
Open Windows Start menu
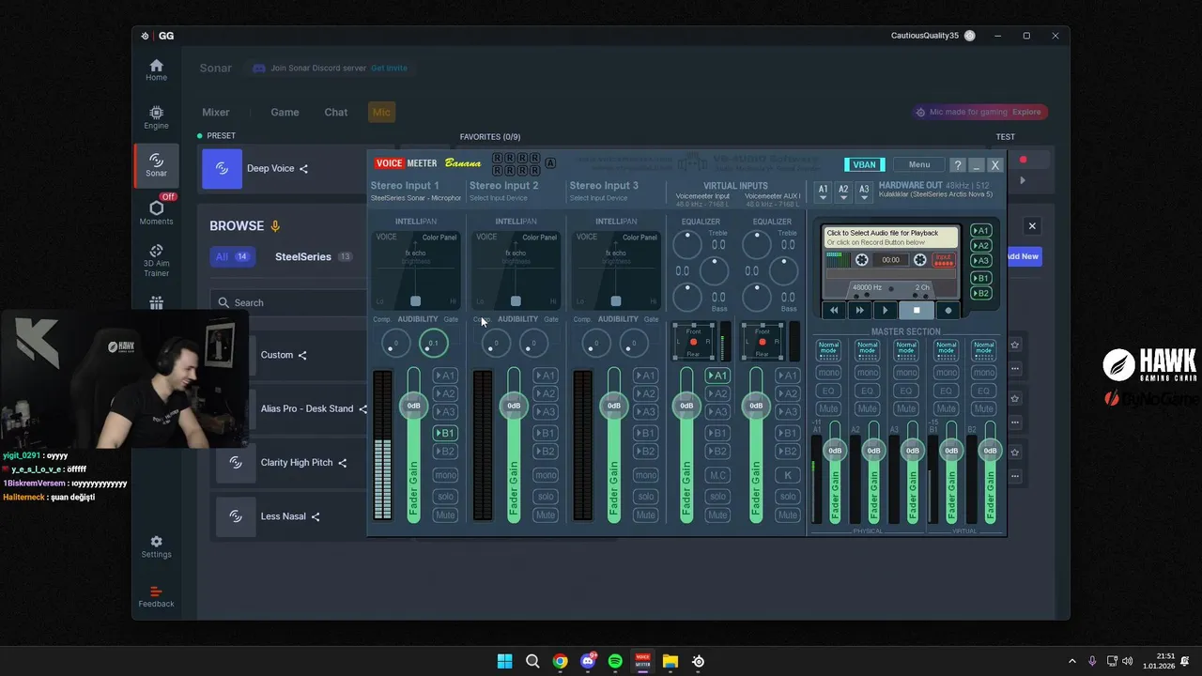504,661
